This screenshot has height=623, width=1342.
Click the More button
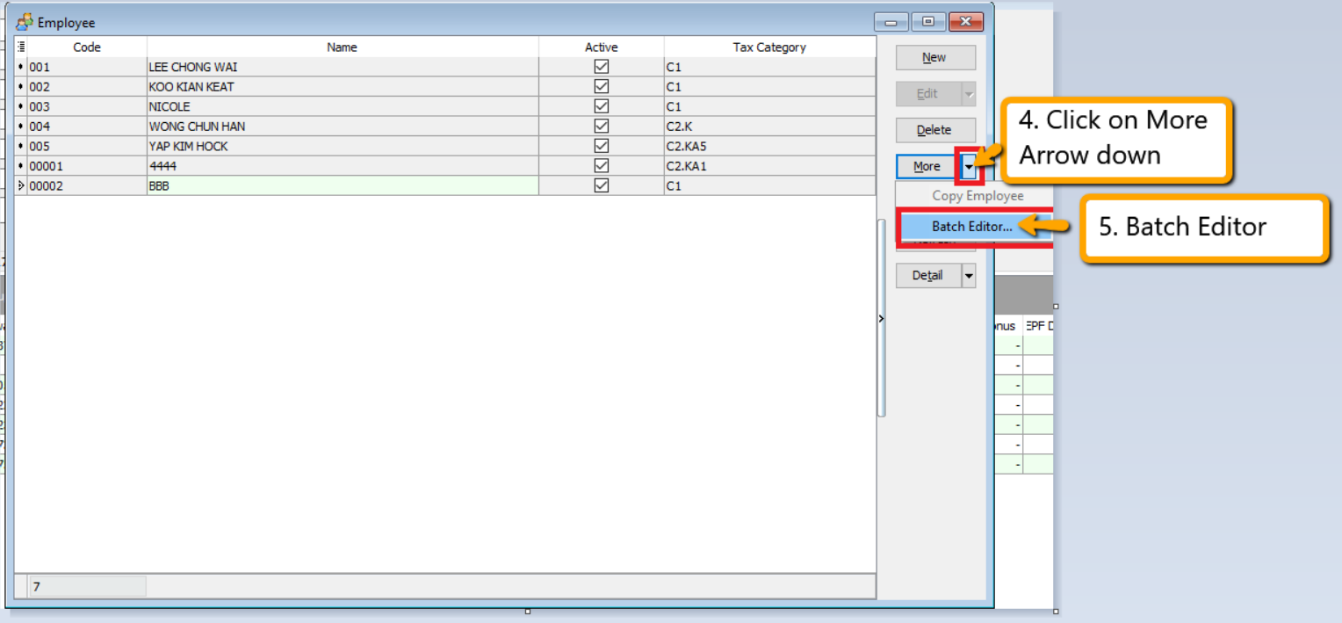point(926,166)
